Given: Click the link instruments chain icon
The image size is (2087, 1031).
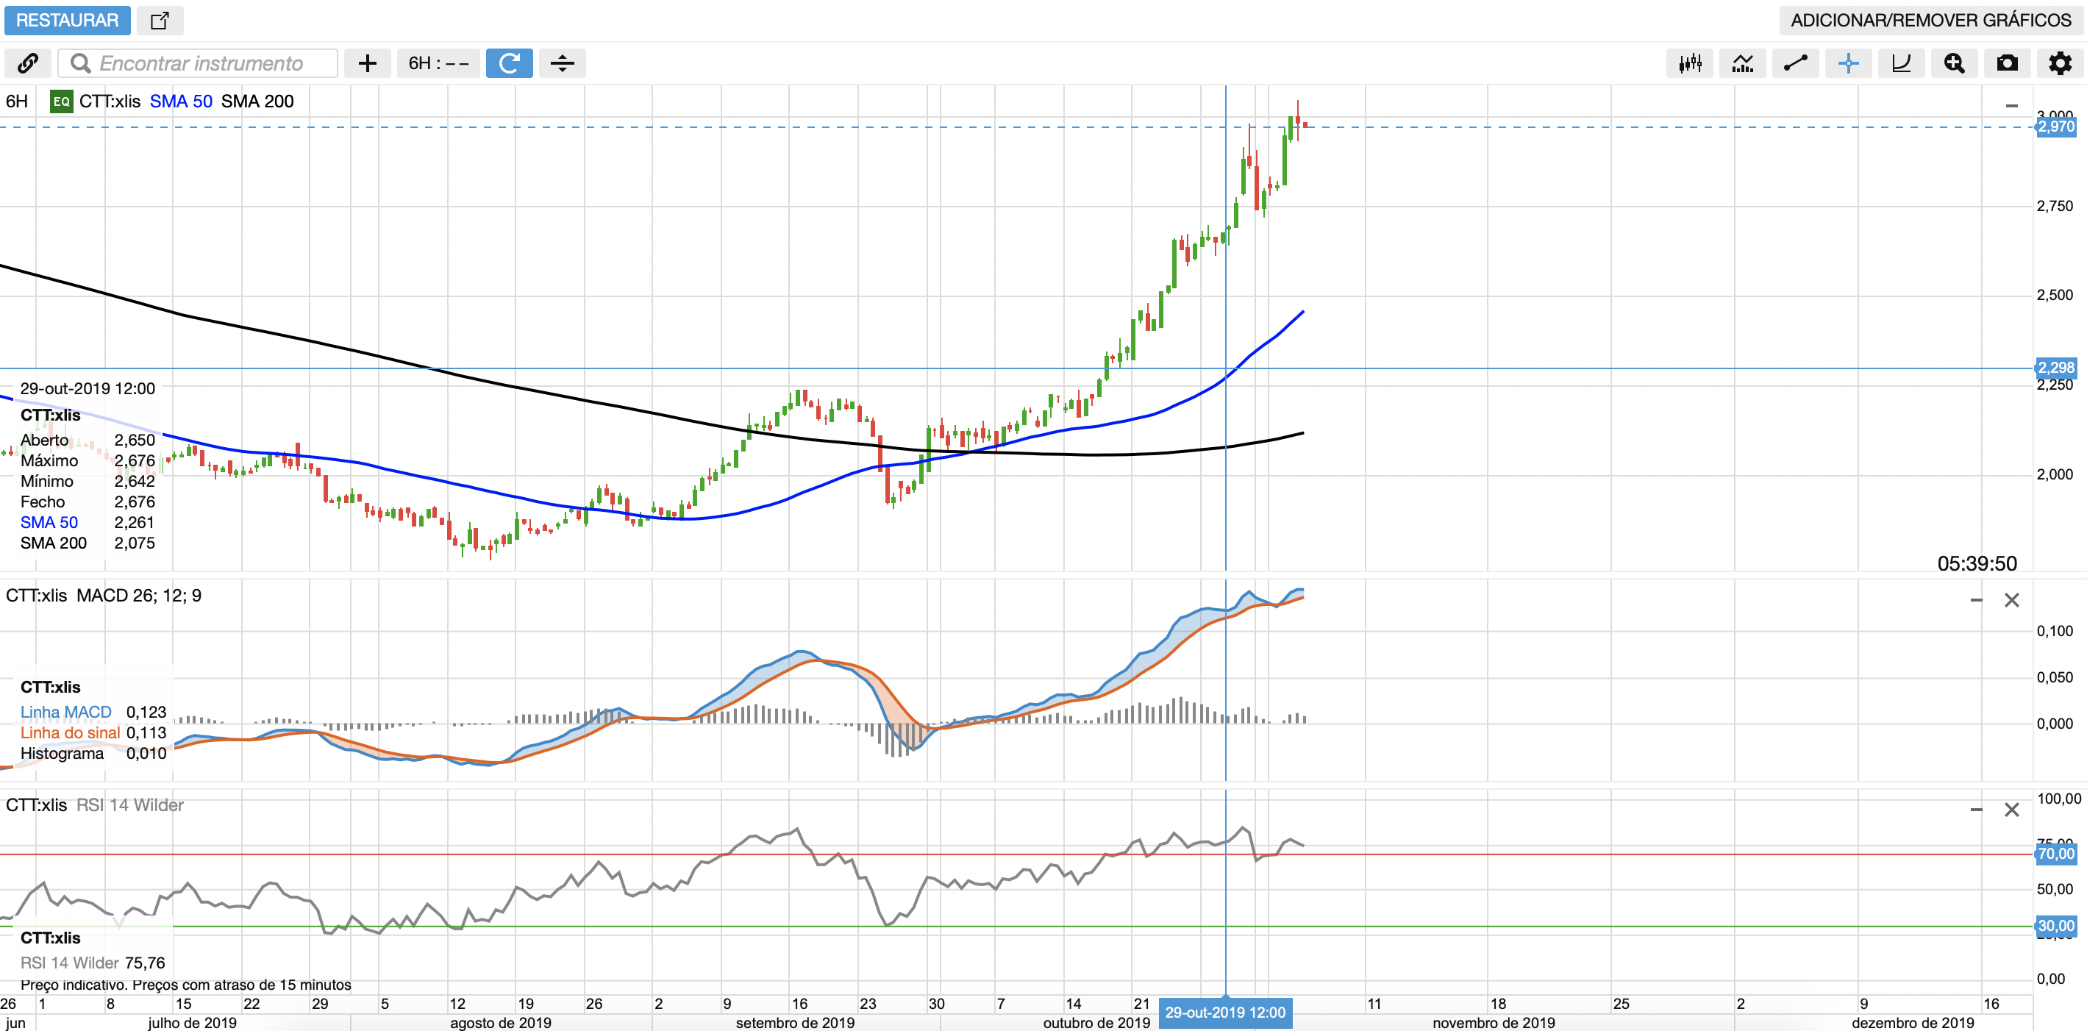Looking at the screenshot, I should (27, 63).
